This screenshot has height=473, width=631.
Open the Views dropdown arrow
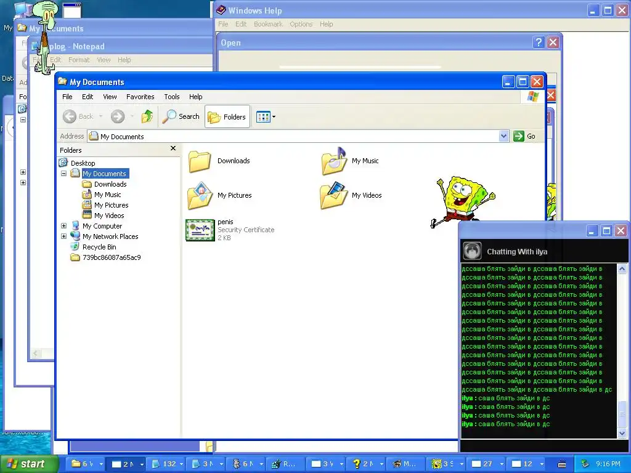click(274, 116)
